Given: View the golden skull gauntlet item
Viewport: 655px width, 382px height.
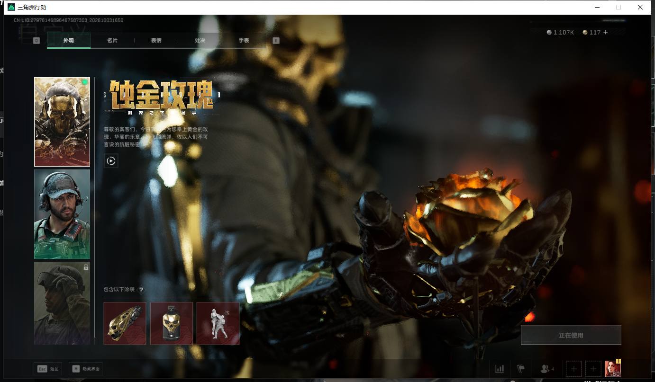Looking at the screenshot, I should click(x=125, y=323).
